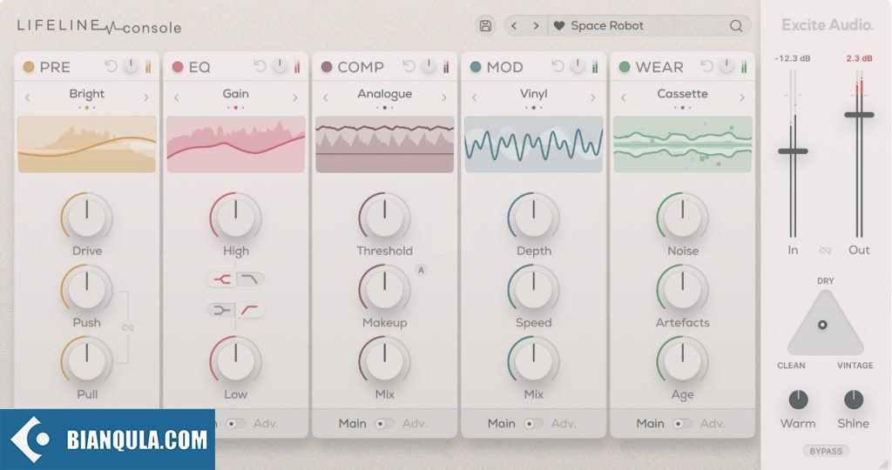This screenshot has width=892, height=470.
Task: Select previous MOD mode before Vinyl
Action: tap(475, 97)
